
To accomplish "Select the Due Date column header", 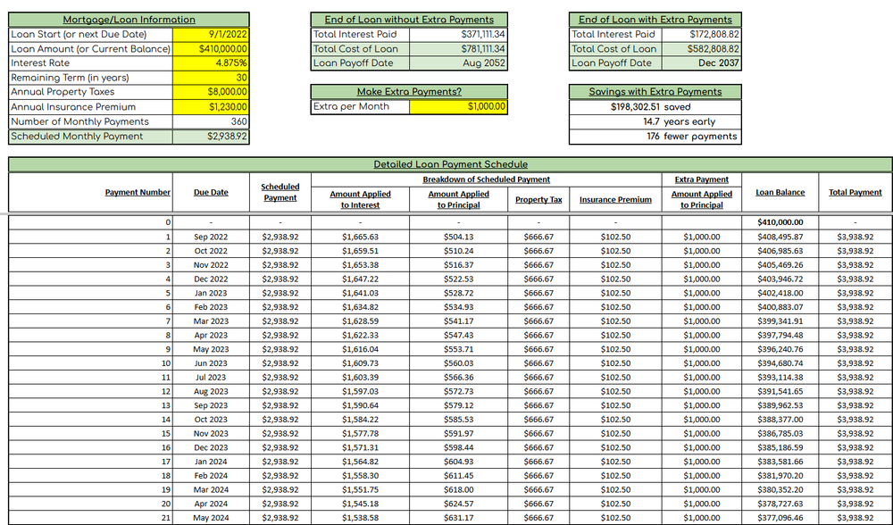I will coord(211,193).
